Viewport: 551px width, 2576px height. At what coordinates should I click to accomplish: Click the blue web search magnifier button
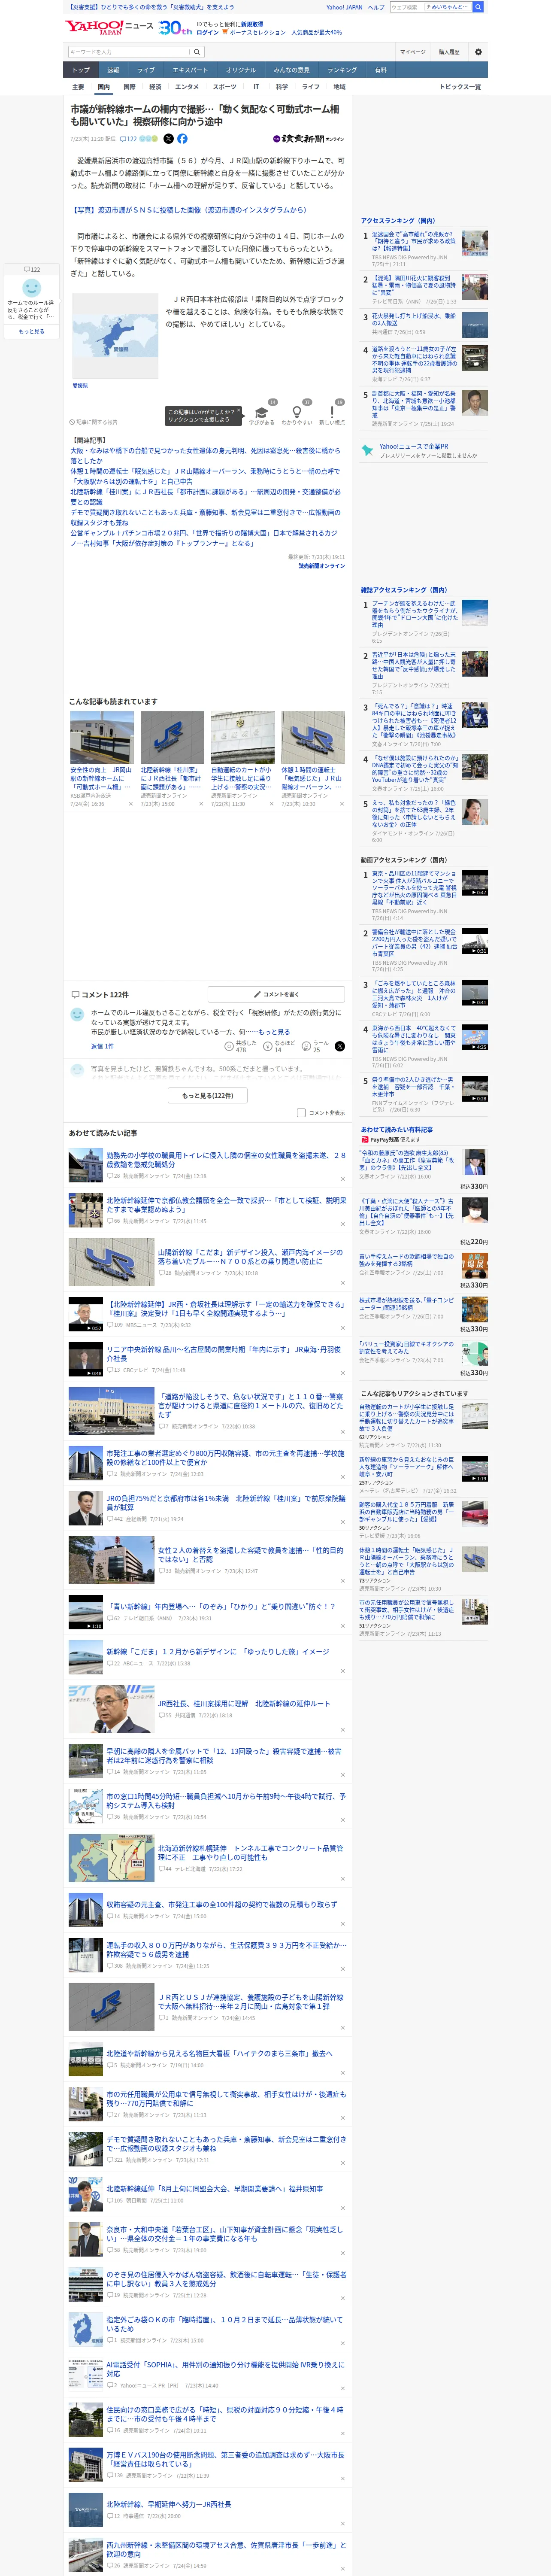pos(478,7)
